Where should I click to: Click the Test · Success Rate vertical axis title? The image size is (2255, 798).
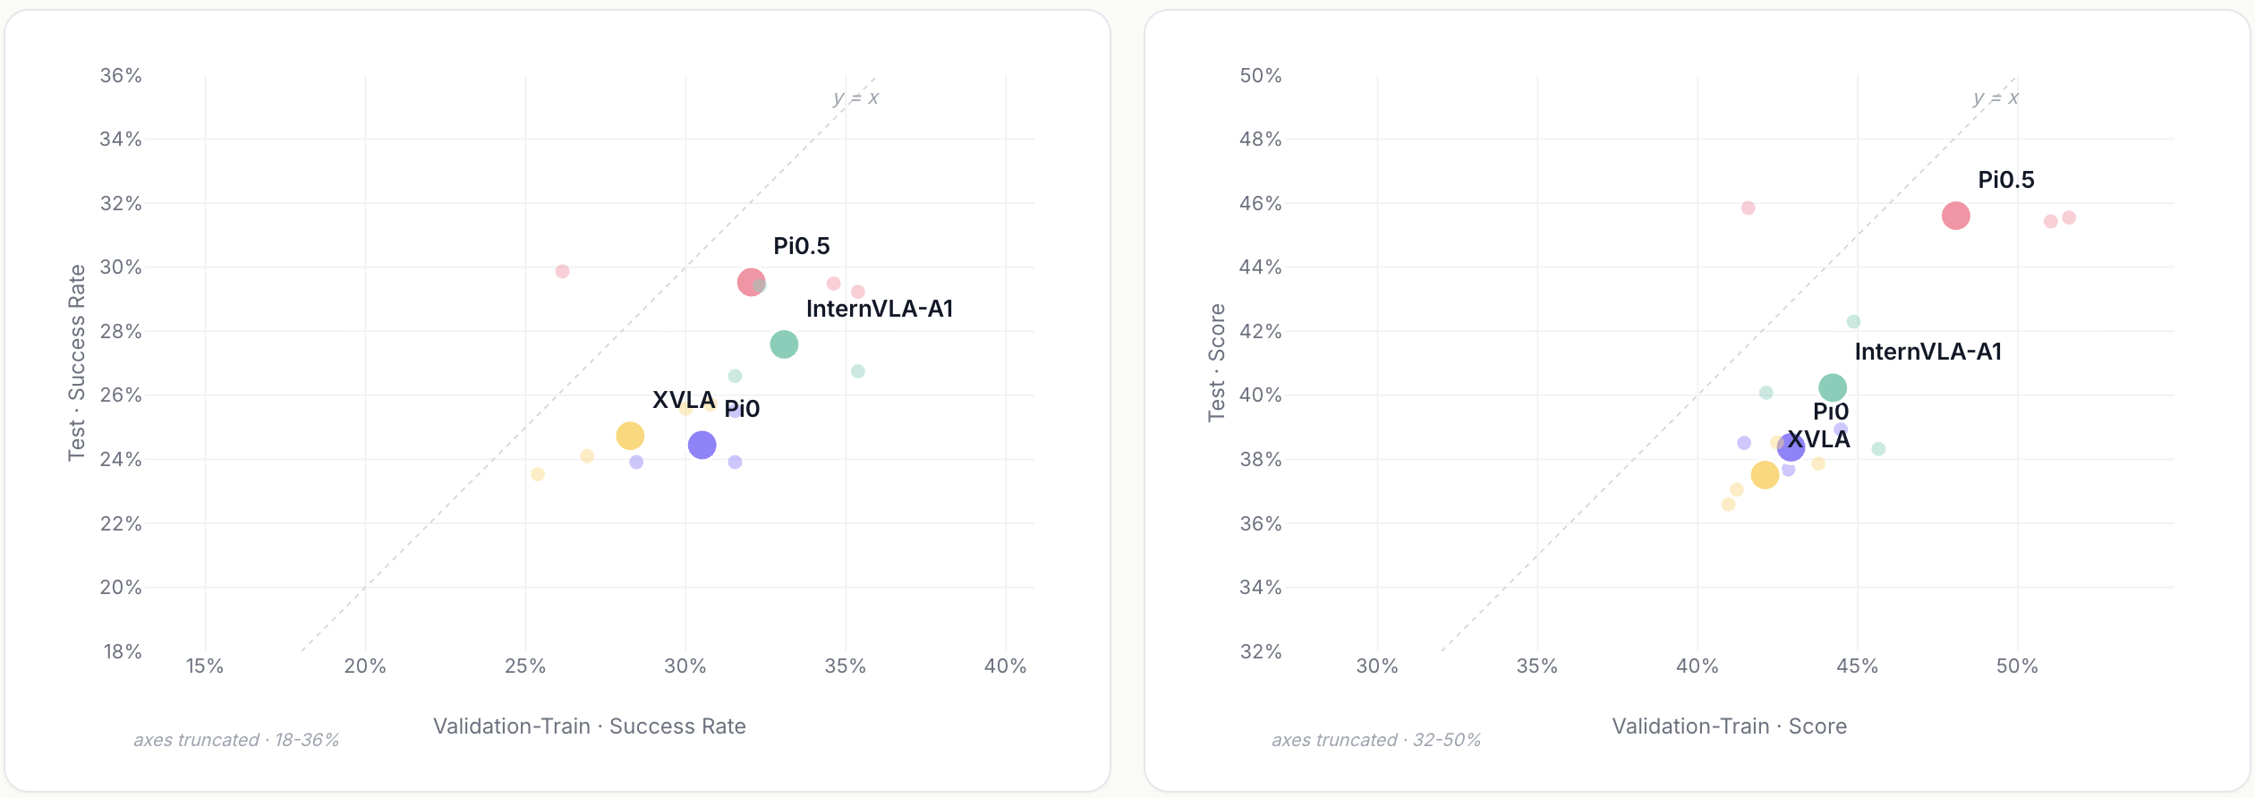click(x=77, y=363)
